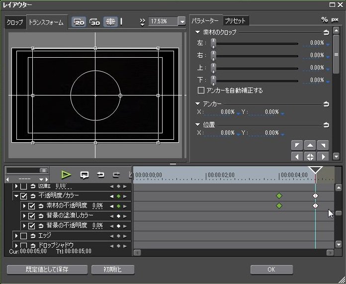Uncheck the 背景の塗潰しカラー checkbox
346x284 pixels.
click(x=31, y=216)
